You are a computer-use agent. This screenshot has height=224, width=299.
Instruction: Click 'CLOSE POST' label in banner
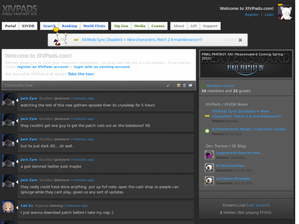pos(230,40)
